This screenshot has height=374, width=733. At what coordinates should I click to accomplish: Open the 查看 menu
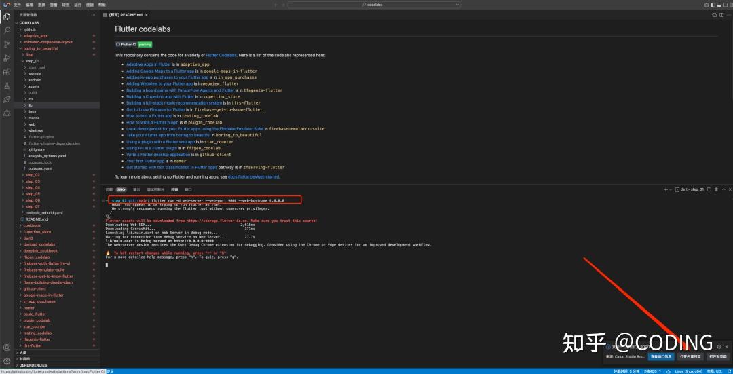[54, 5]
